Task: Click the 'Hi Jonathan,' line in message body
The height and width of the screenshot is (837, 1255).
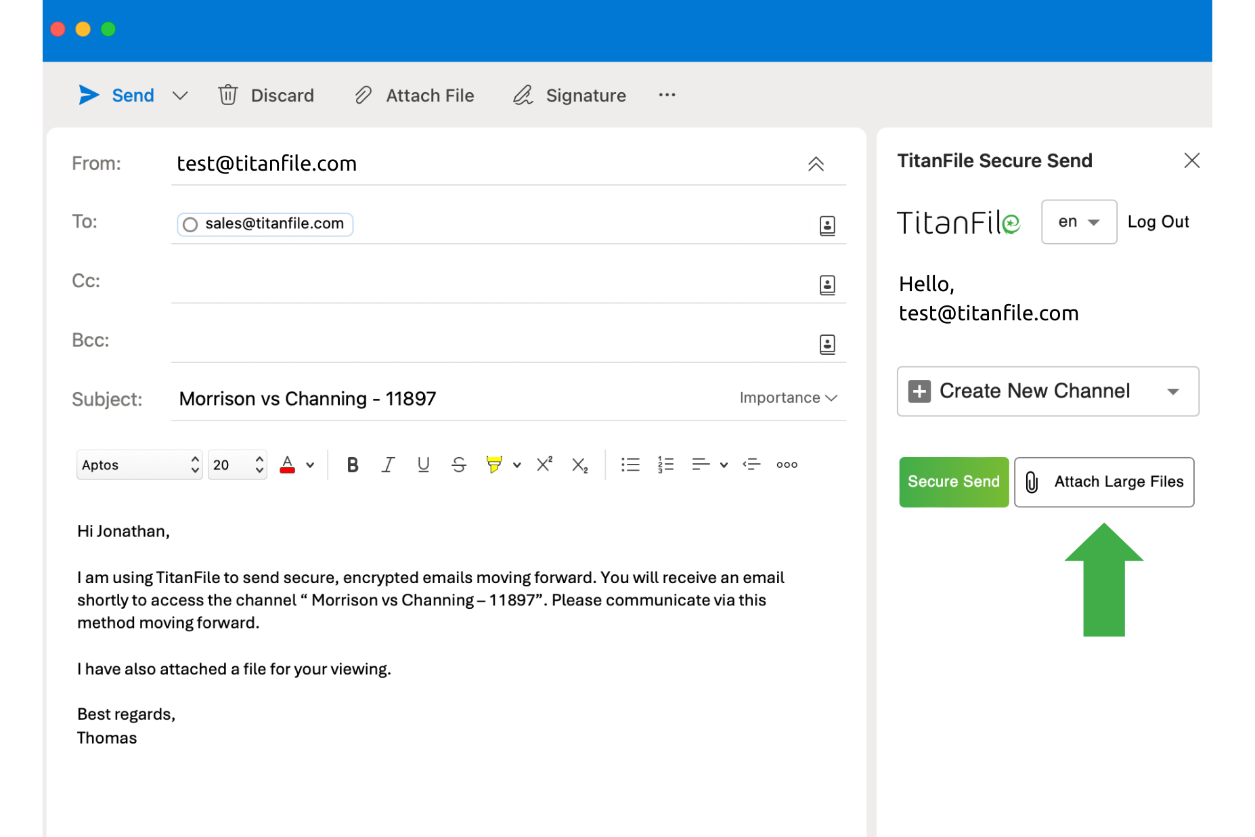Action: point(123,532)
